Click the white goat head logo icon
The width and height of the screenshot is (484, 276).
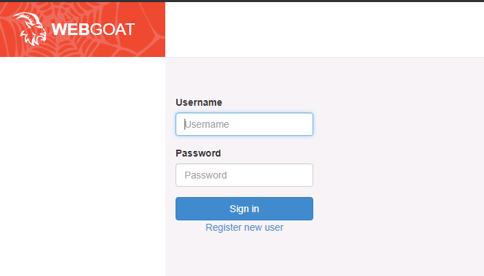point(30,29)
